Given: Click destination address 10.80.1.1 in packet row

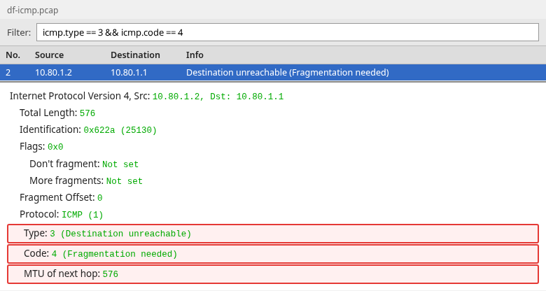Looking at the screenshot, I should click(129, 73).
